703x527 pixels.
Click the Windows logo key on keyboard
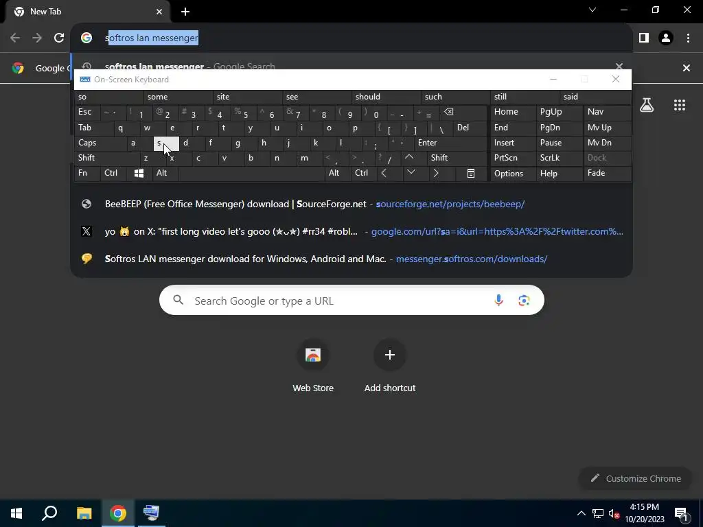[x=139, y=174]
